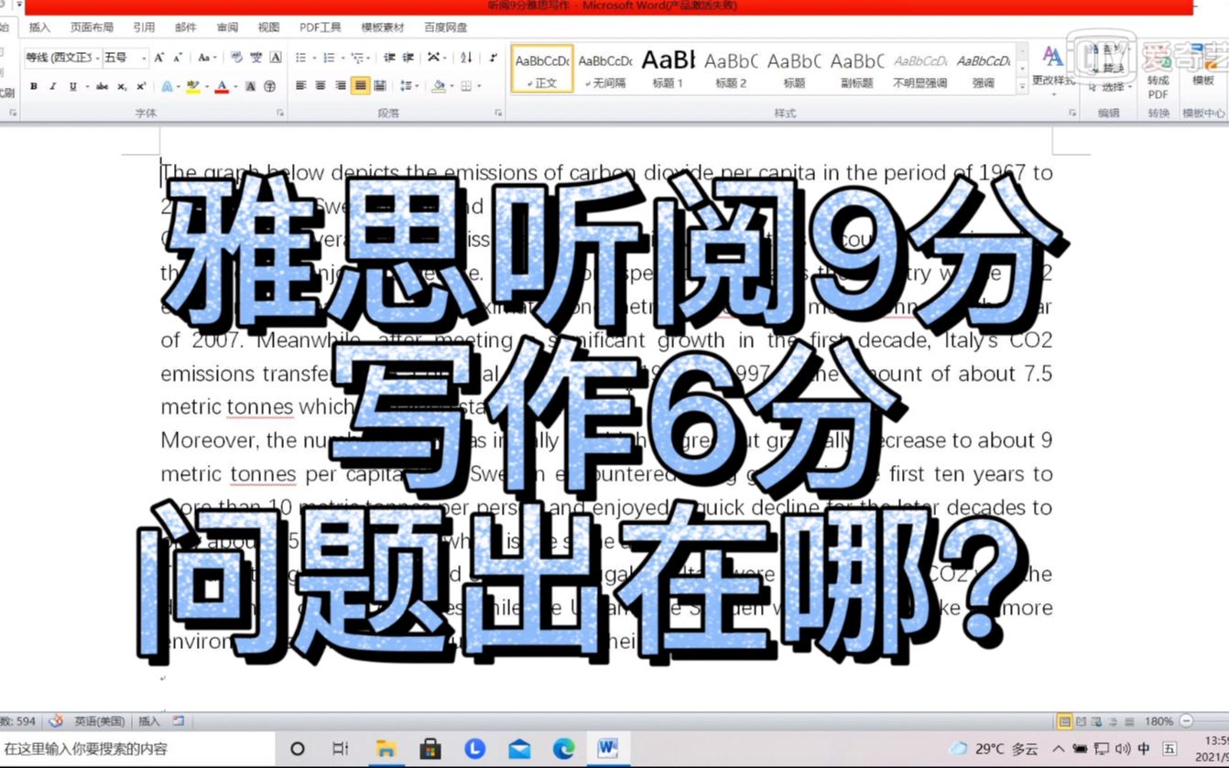Open phonetic guide tool
Image resolution: width=1229 pixels, height=768 pixels.
point(256,57)
